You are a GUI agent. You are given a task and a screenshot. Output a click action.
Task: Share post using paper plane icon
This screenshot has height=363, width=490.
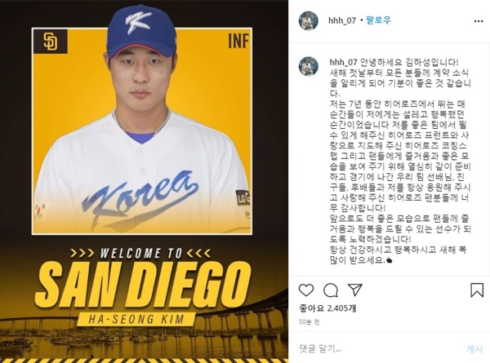355,290
